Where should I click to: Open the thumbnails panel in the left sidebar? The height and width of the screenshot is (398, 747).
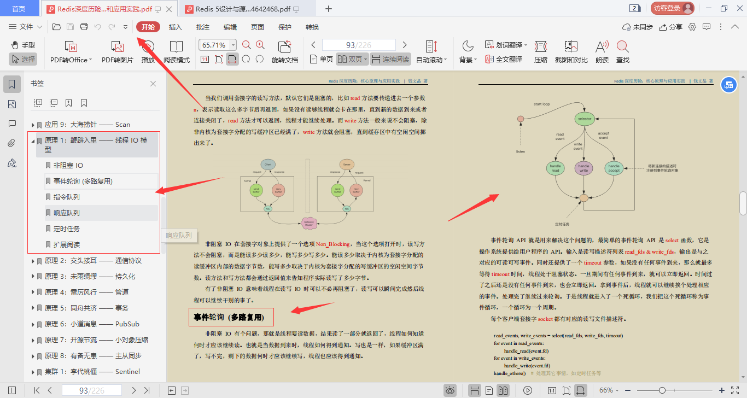click(x=12, y=104)
